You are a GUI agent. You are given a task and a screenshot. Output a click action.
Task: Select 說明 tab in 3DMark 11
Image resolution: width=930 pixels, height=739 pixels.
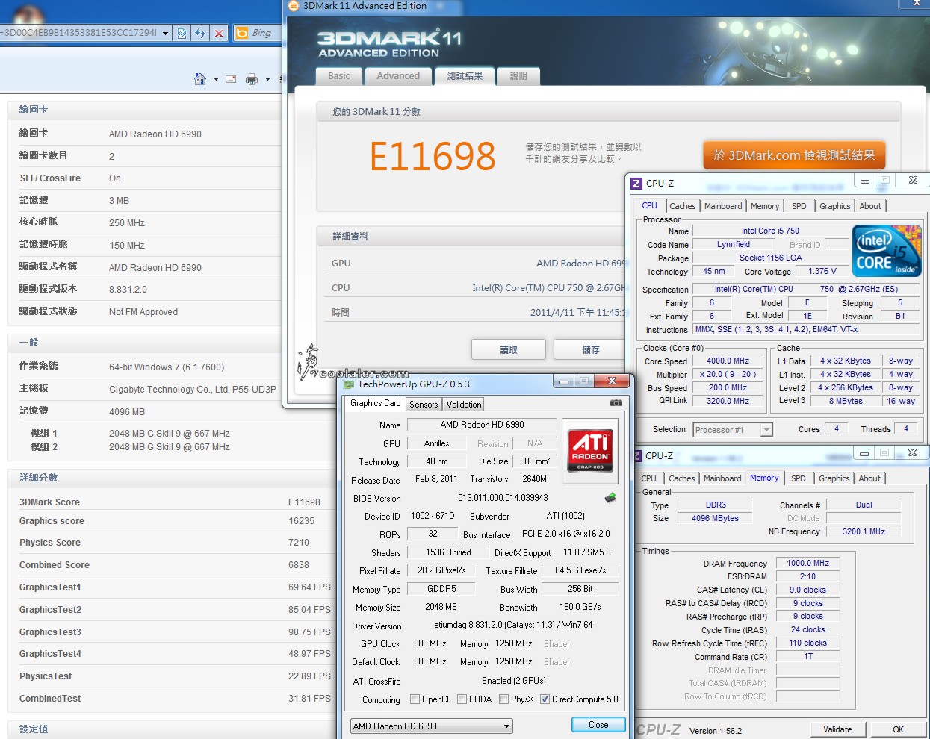point(518,76)
